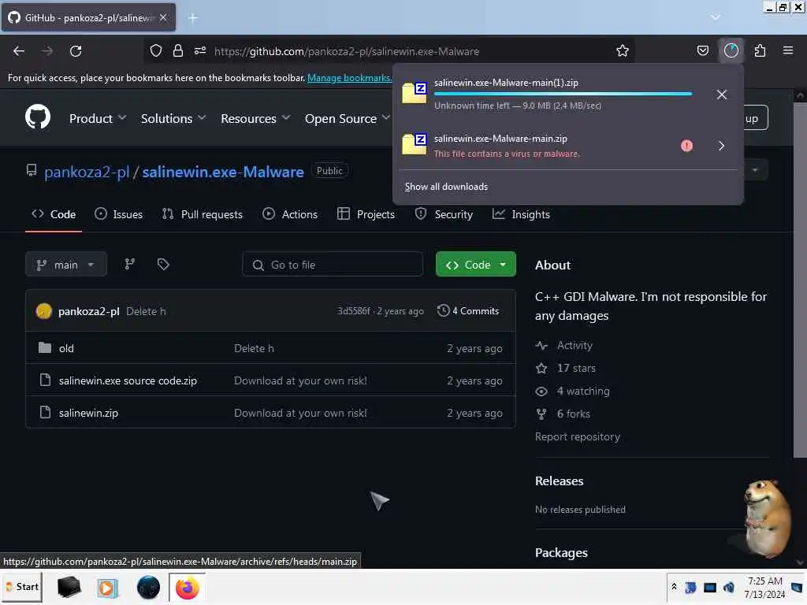Screen dimensions: 807x605
Task: Open salinewin.exe source code.zip file
Action: coord(128,380)
